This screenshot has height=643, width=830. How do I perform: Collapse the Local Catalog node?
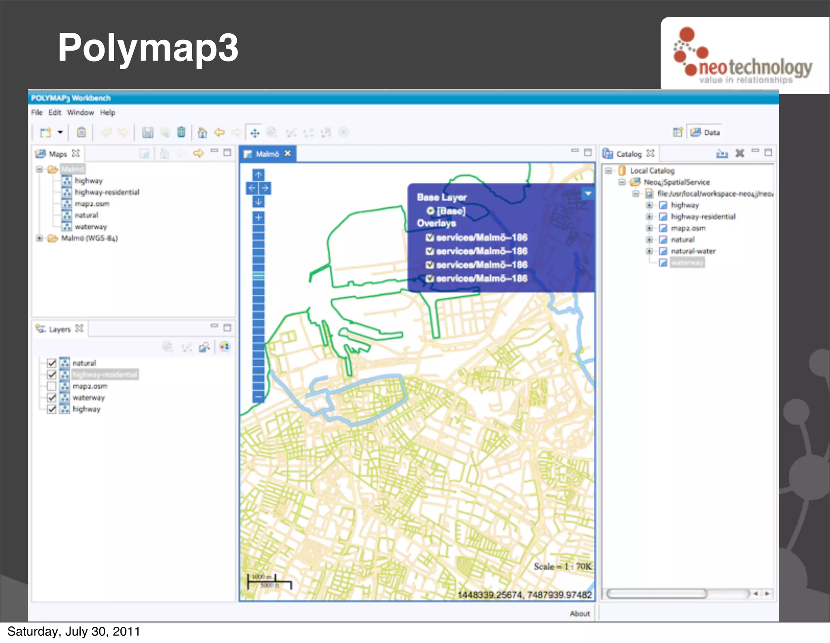point(608,170)
